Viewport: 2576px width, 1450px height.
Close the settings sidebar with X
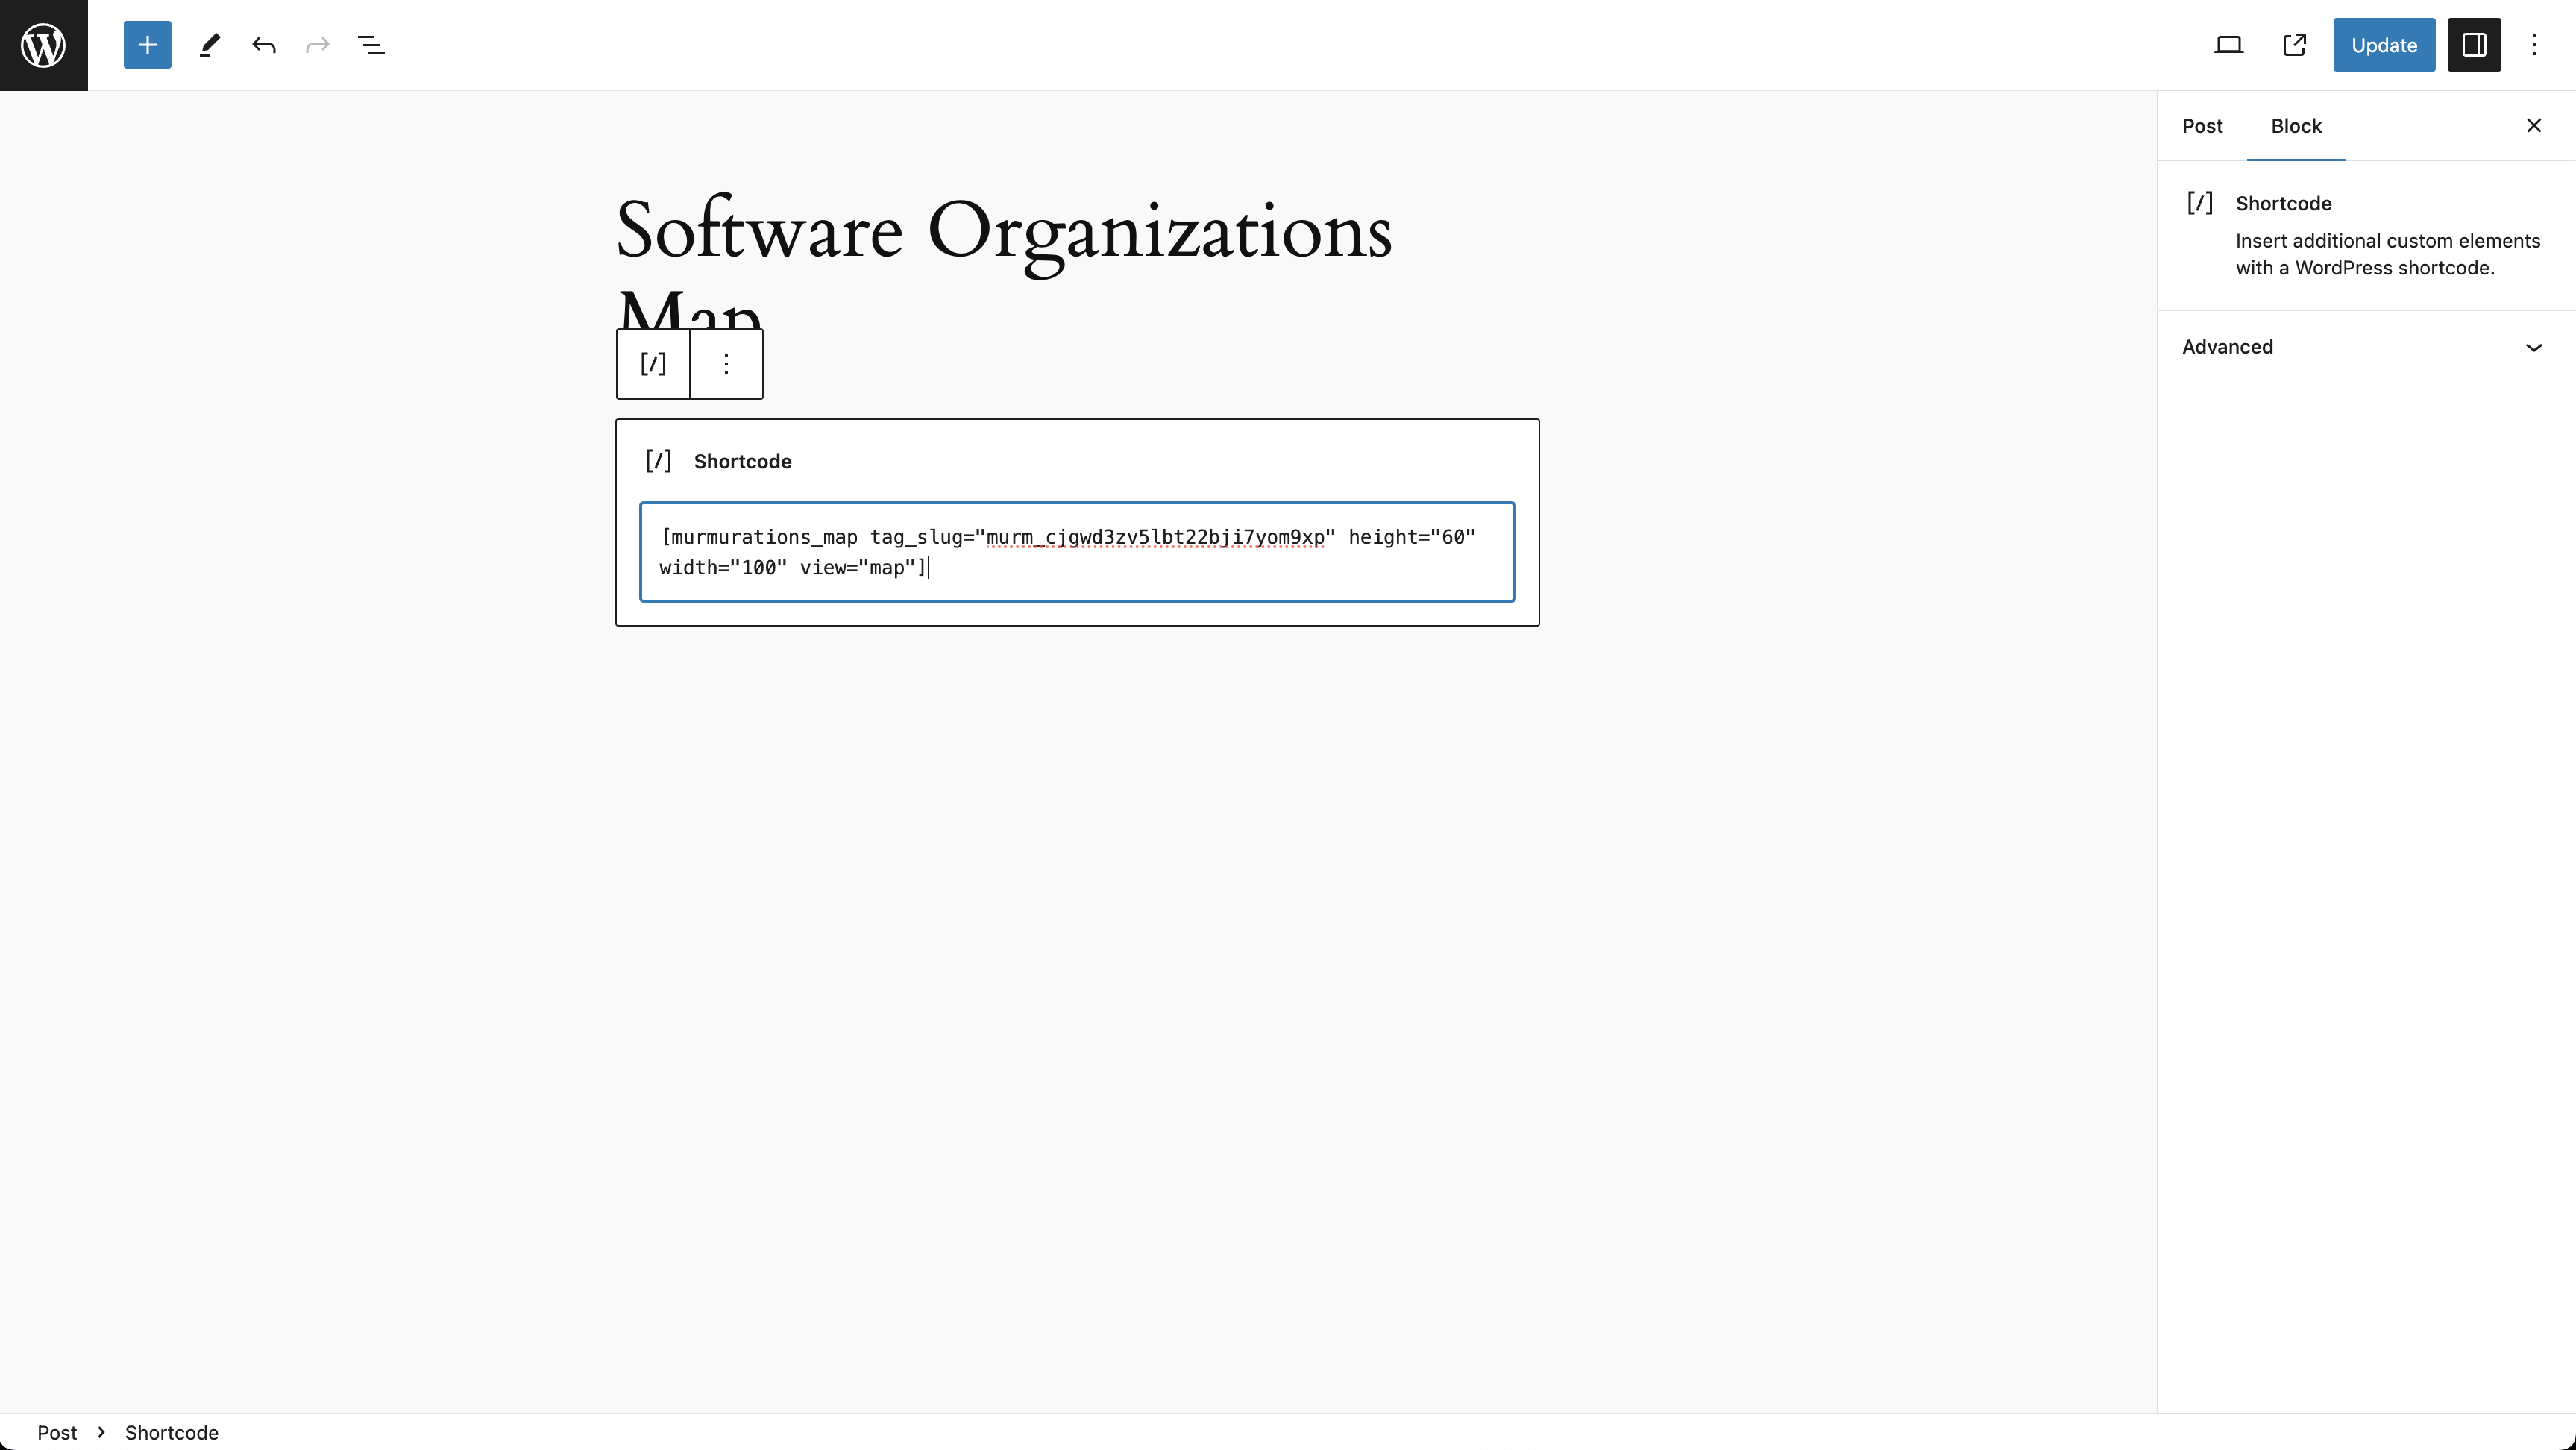[x=2533, y=126]
